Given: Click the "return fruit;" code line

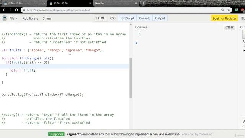Looking at the screenshot, I should coord(22,71).
